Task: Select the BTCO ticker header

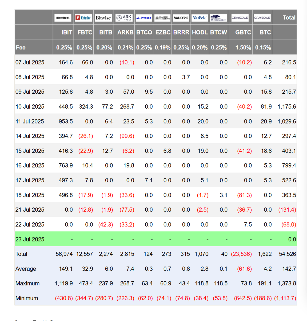Action: click(144, 32)
